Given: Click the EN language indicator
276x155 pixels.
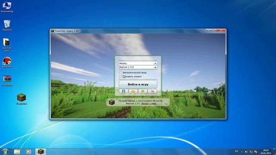Looking at the screenshot, I should tap(236, 151).
